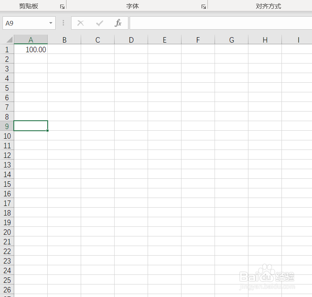Viewport: 312px width, 297px height.
Task: Select row 13 header
Action: click(x=7, y=165)
